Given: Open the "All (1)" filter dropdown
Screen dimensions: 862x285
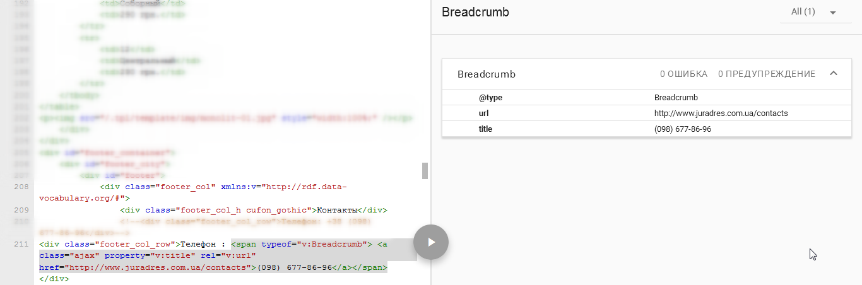Looking at the screenshot, I should 813,12.
